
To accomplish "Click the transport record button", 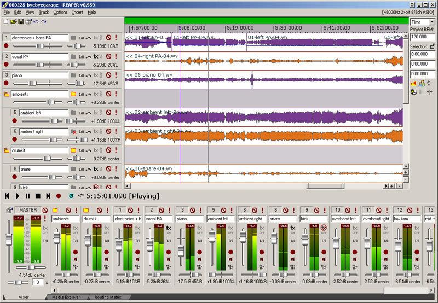I will pyautogui.click(x=59, y=195).
